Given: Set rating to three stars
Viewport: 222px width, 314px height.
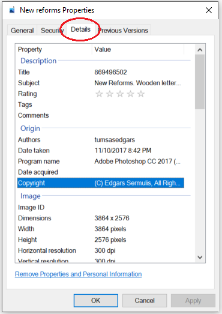Looking at the screenshot, I should click(x=120, y=94).
